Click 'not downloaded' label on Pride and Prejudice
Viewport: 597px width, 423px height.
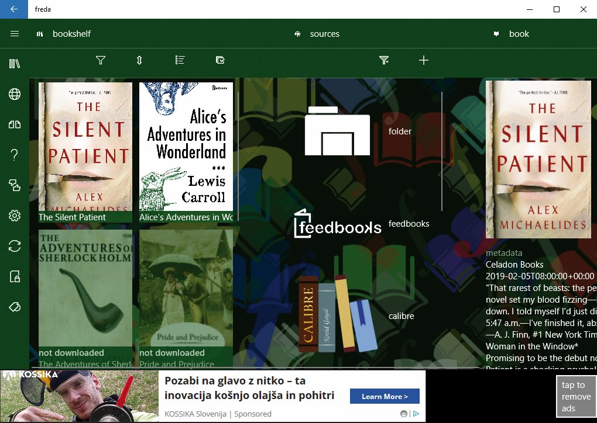[171, 353]
